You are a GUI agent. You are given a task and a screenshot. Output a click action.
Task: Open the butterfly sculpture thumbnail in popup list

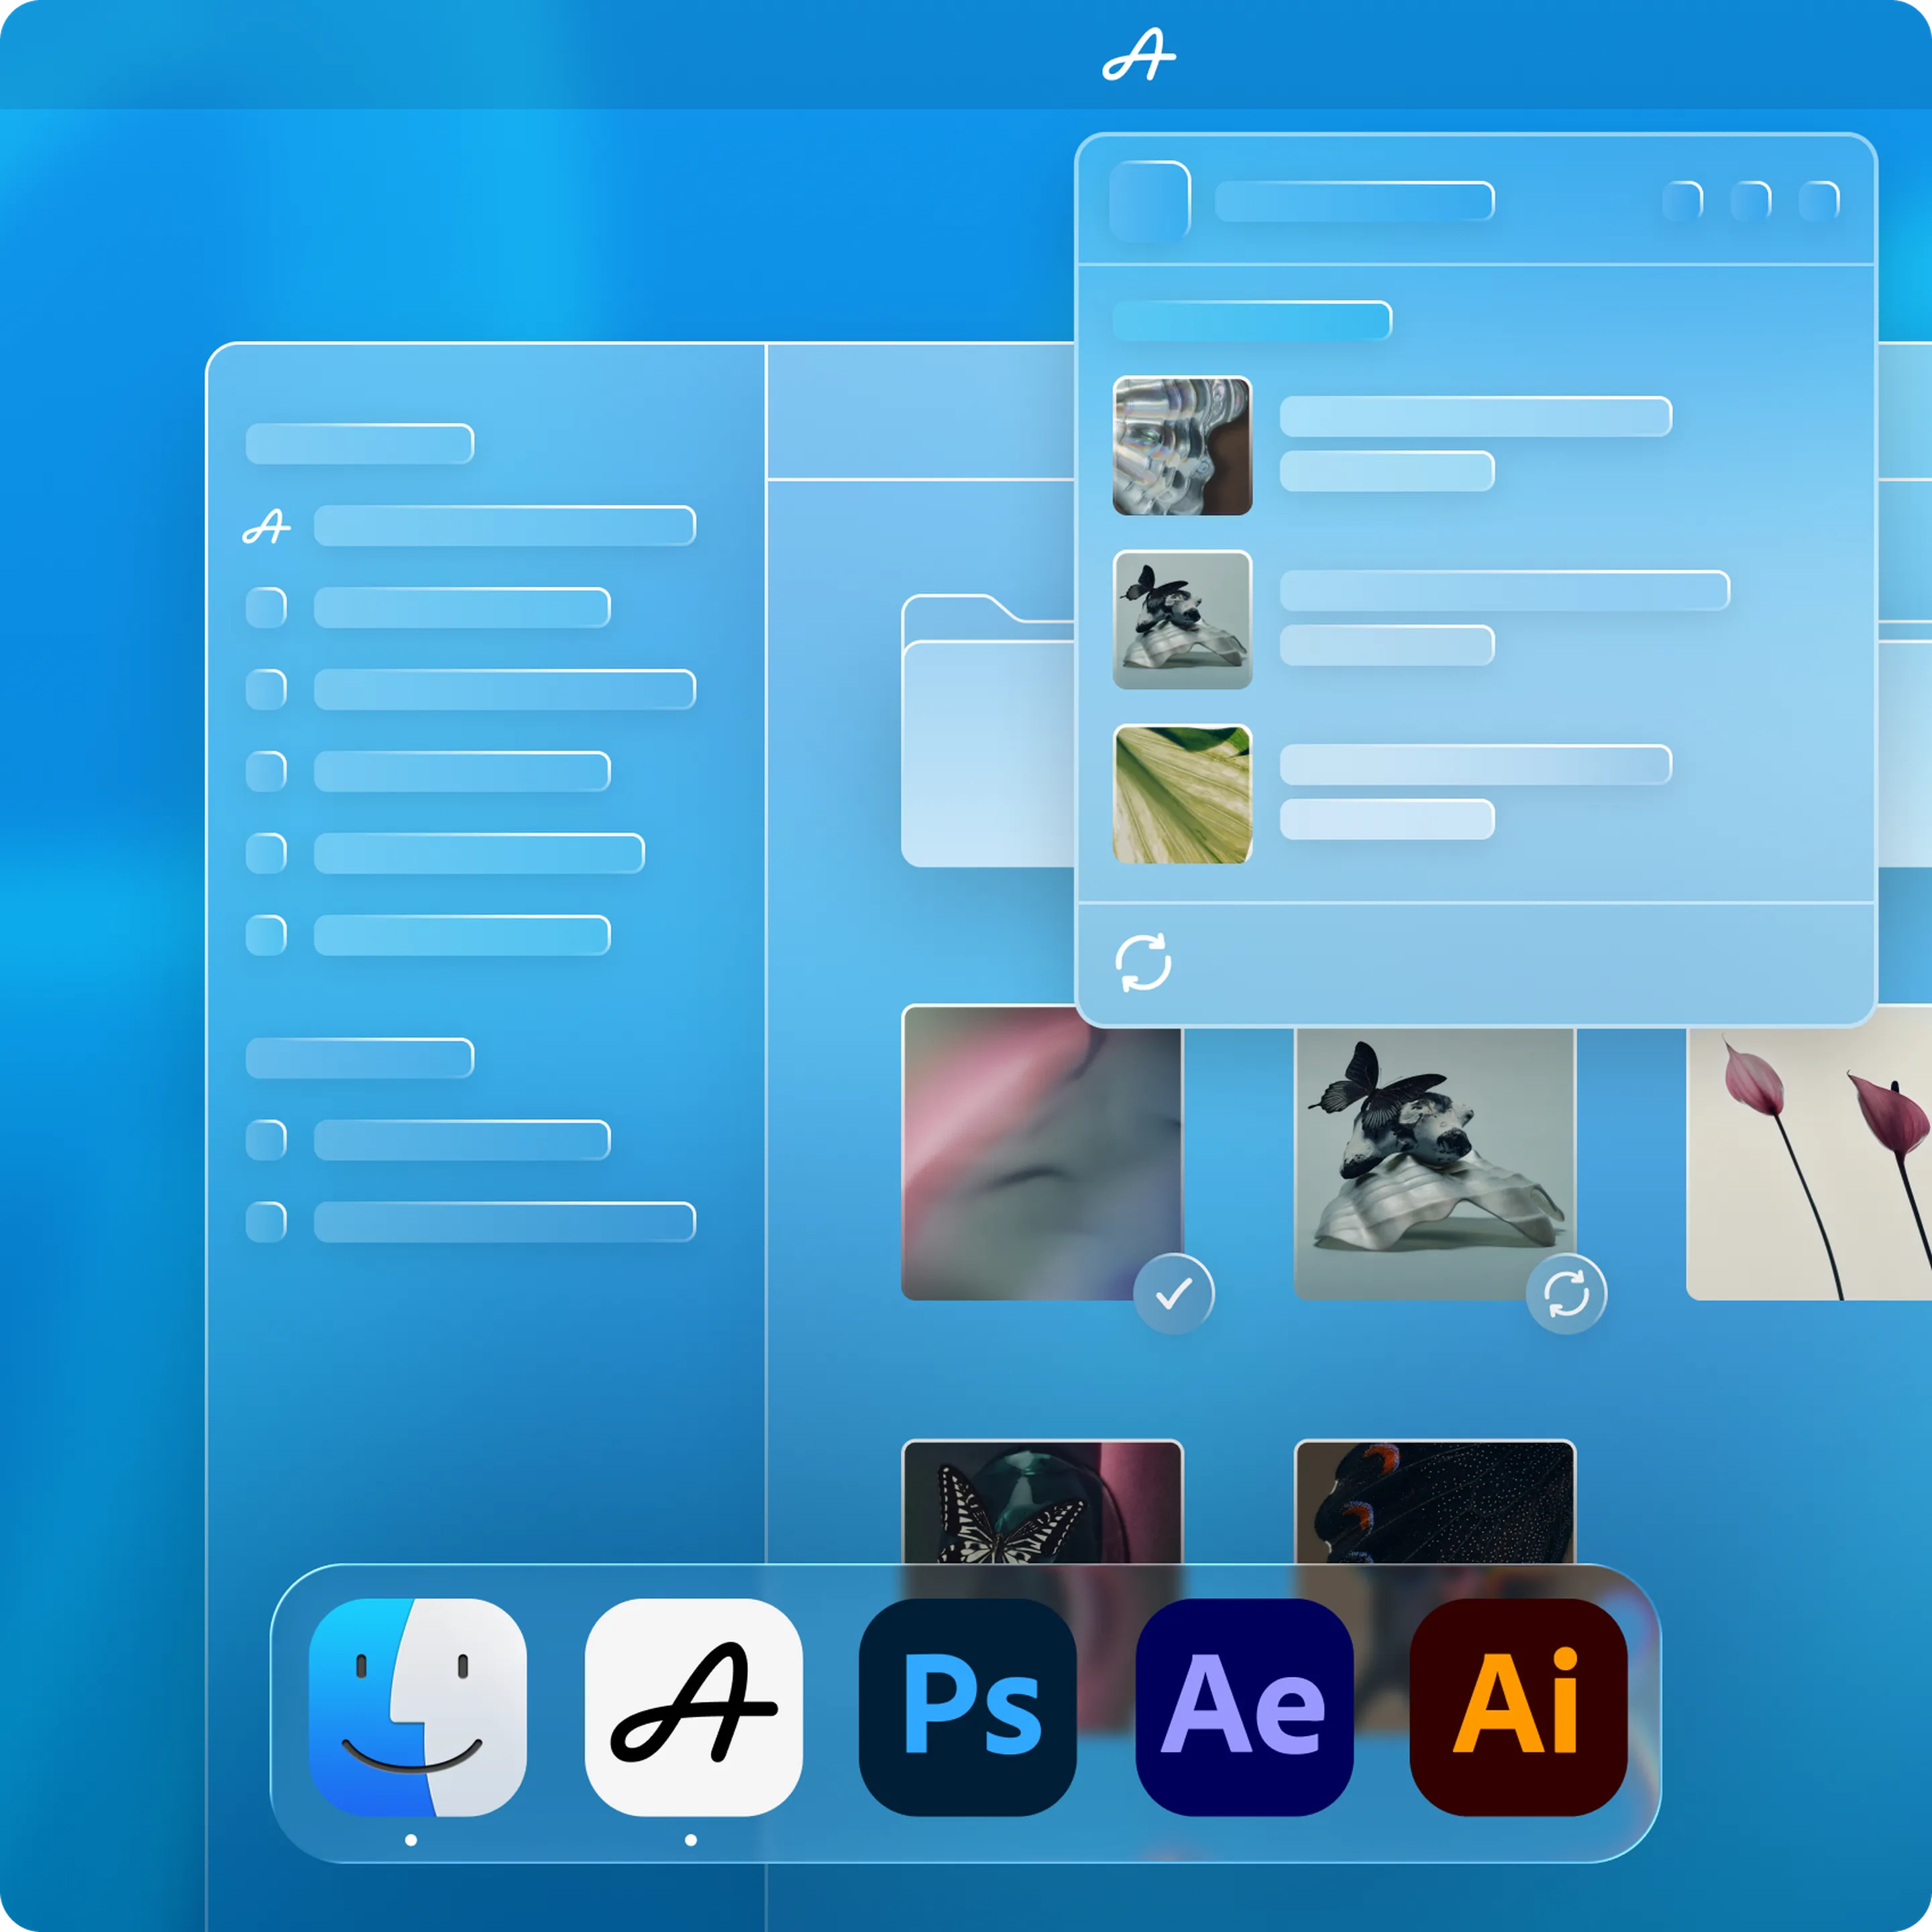[1182, 620]
